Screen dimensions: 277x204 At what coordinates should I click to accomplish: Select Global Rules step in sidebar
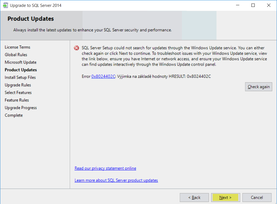16,55
